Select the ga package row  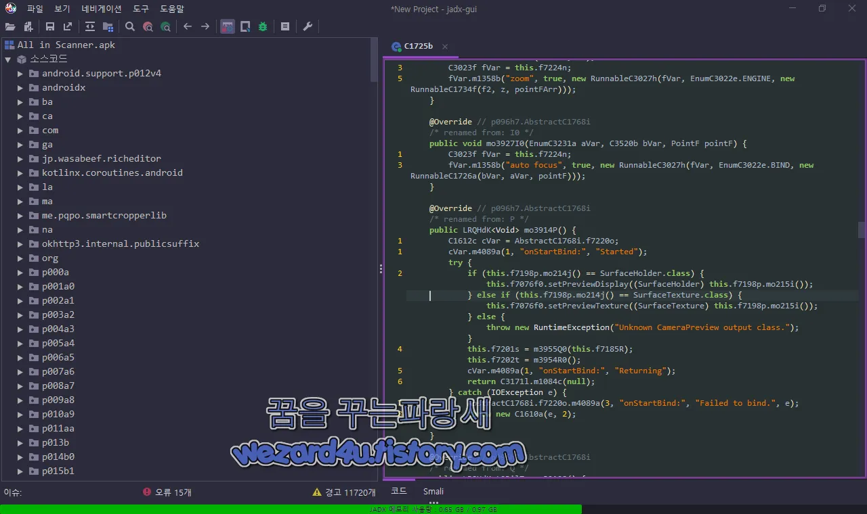point(47,144)
